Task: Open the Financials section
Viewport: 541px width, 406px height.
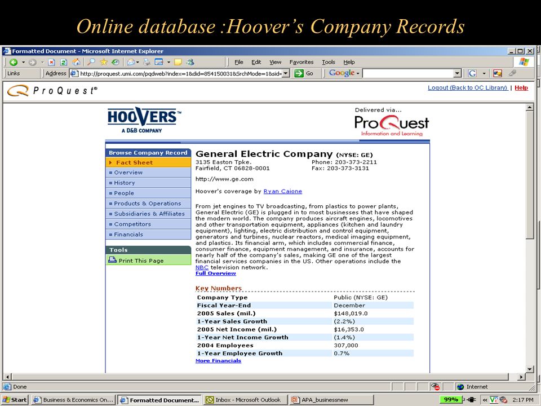Action: click(x=148, y=235)
